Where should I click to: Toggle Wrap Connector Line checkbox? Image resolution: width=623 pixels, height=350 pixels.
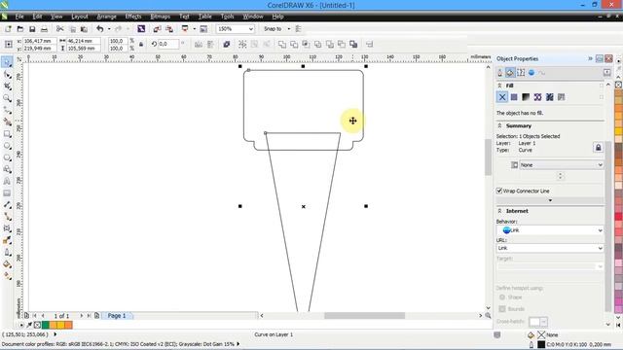coord(499,191)
